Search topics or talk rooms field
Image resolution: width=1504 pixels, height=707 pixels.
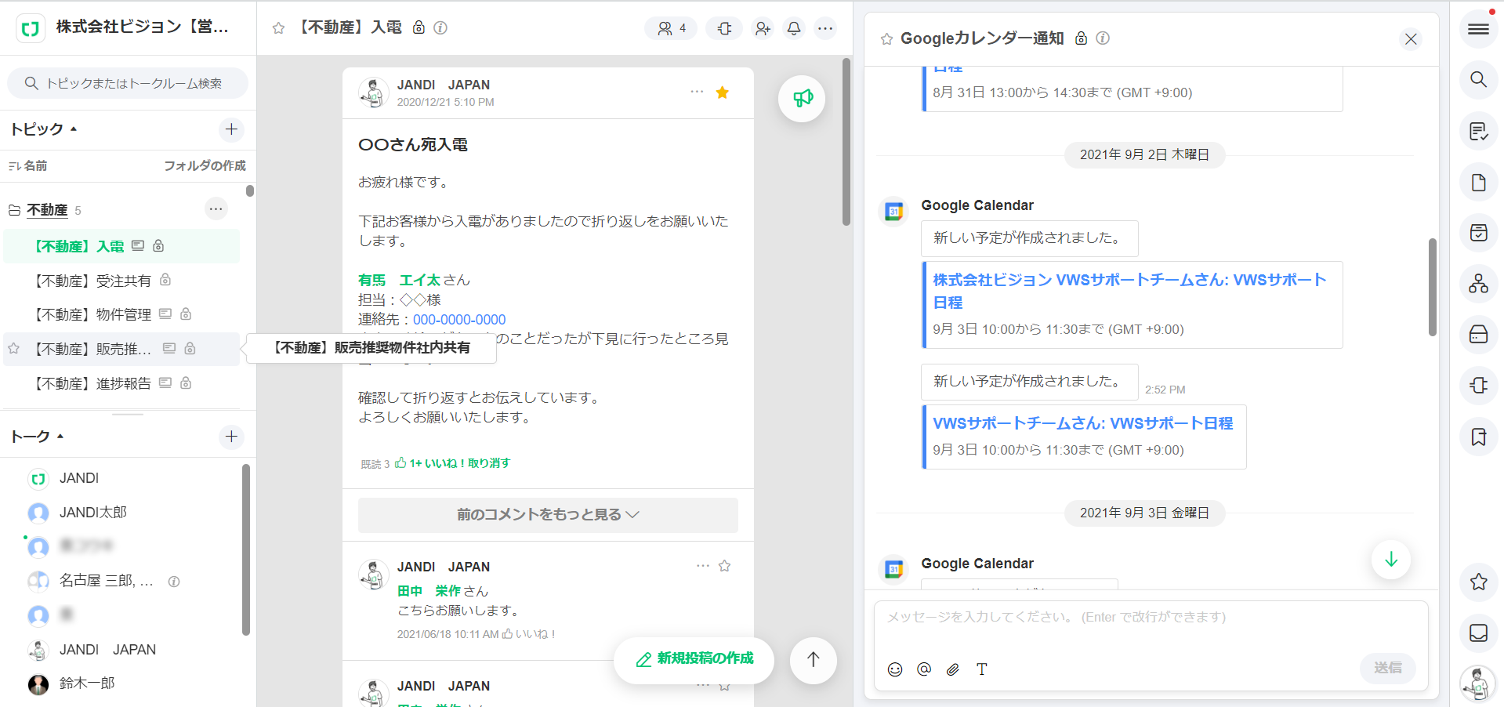(128, 83)
